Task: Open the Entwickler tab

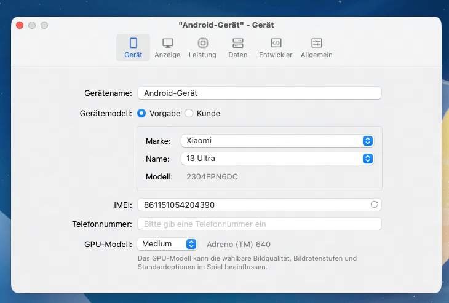Action: [x=276, y=48]
